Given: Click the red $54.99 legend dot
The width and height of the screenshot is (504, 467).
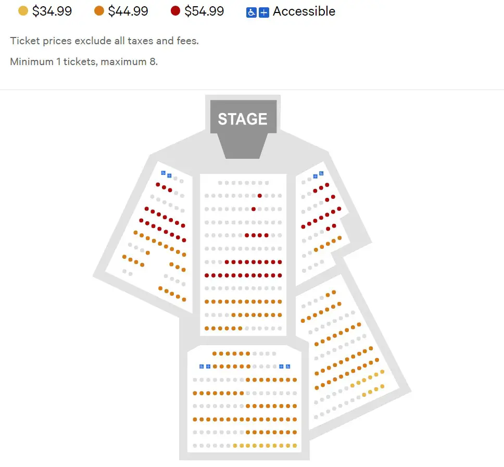Looking at the screenshot, I should click(x=175, y=11).
